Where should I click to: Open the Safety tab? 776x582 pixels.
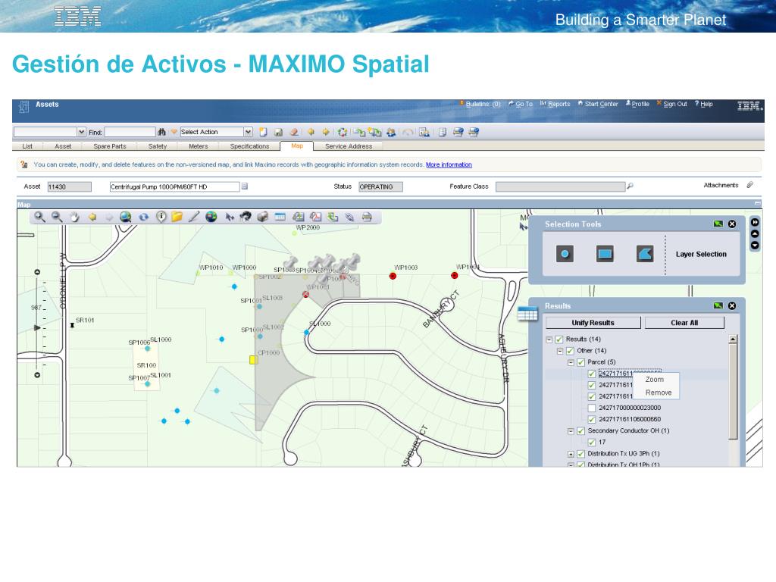click(158, 146)
